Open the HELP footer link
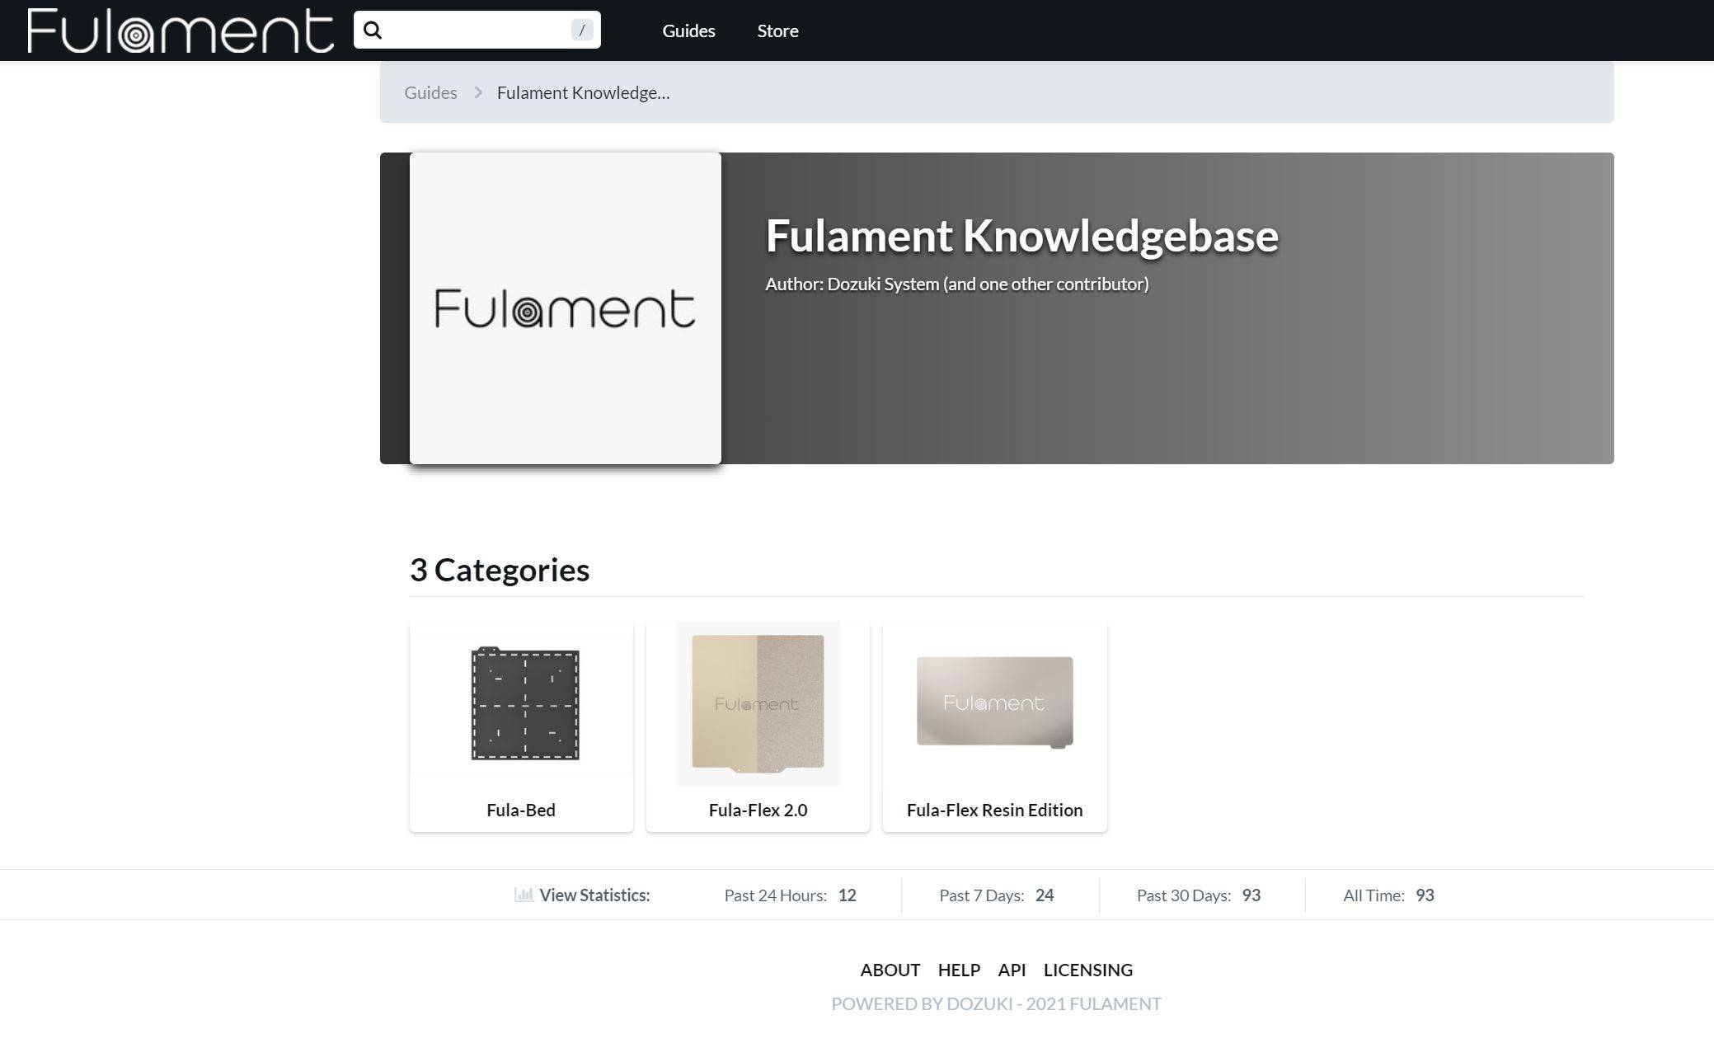 coord(959,970)
